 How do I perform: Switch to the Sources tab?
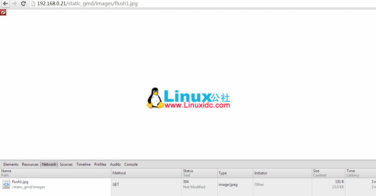click(x=66, y=164)
